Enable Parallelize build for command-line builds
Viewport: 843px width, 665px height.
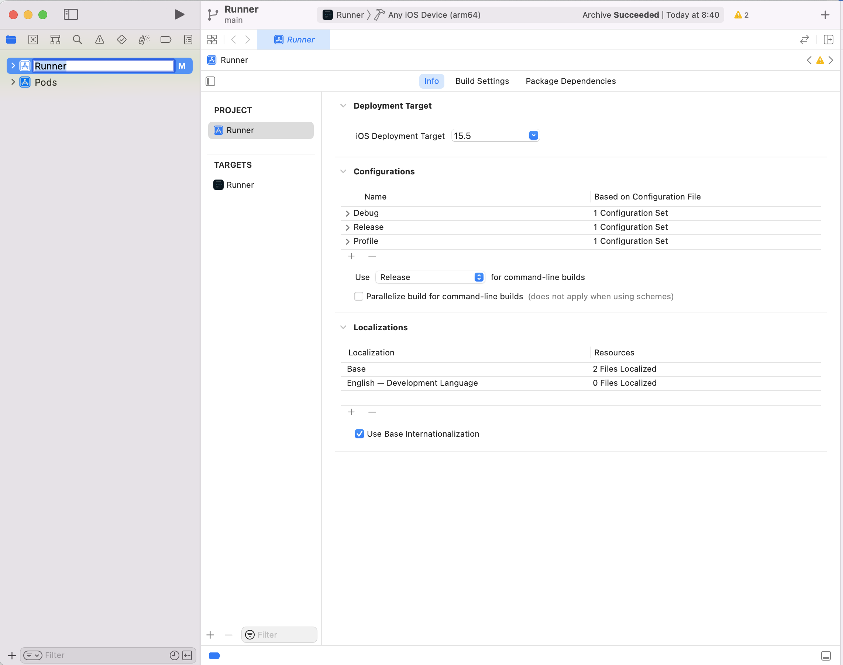(359, 296)
